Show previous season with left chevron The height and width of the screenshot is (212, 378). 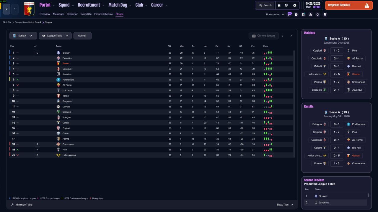point(282,36)
